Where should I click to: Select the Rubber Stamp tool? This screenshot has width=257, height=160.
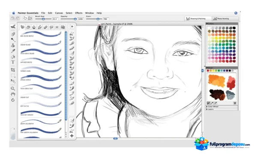pyautogui.click(x=13, y=45)
